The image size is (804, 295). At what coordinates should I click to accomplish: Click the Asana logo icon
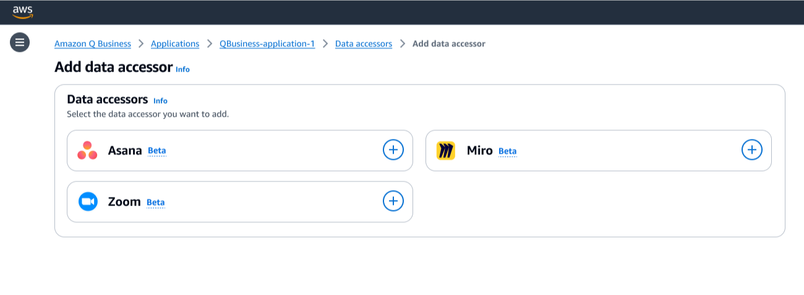pos(87,150)
